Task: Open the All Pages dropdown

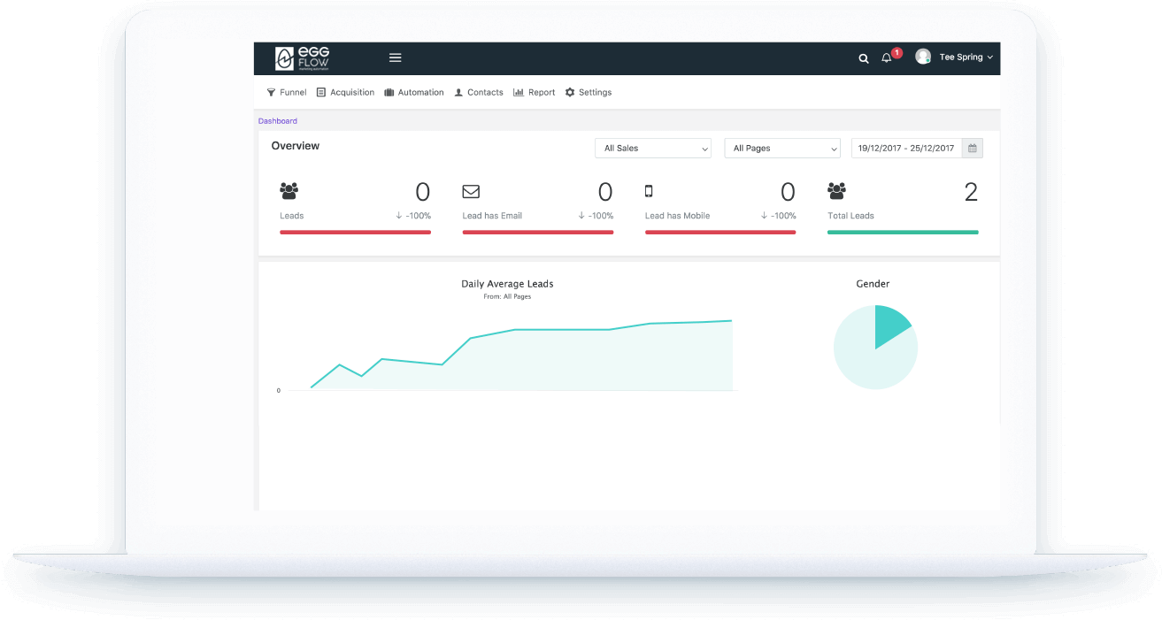Action: 781,148
